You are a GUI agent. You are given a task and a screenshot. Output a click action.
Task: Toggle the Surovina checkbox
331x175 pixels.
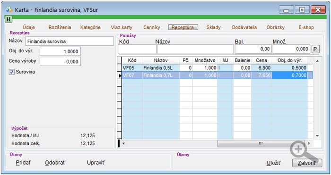12,72
